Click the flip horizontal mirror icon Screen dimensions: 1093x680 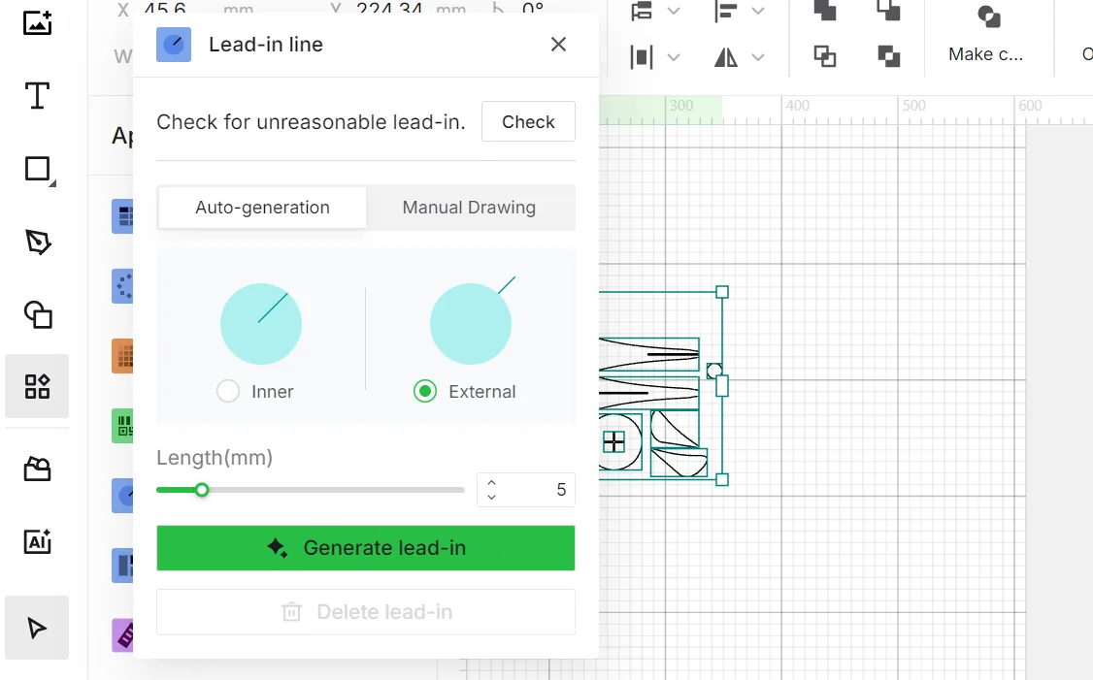[726, 57]
